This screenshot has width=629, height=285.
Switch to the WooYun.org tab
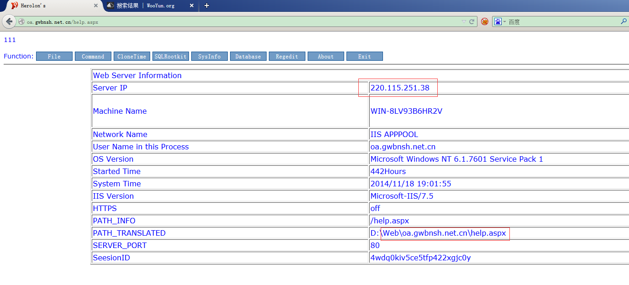click(x=151, y=5)
